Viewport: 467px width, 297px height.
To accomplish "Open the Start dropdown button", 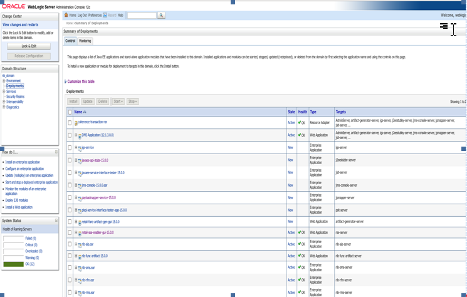I will coord(118,102).
